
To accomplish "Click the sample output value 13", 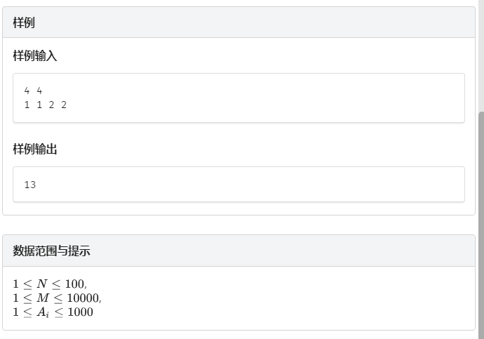I will (x=30, y=185).
